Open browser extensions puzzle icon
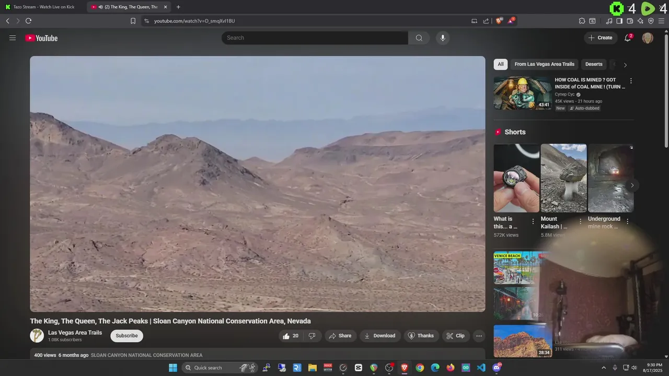The width and height of the screenshot is (669, 376). [582, 21]
